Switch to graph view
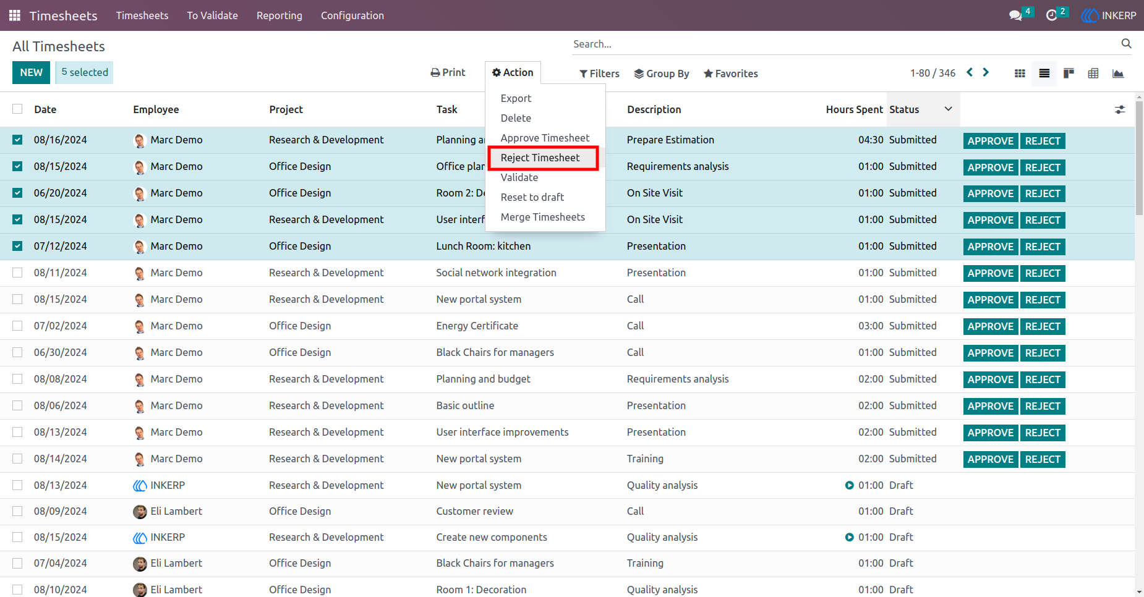Image resolution: width=1144 pixels, height=597 pixels. point(1118,74)
